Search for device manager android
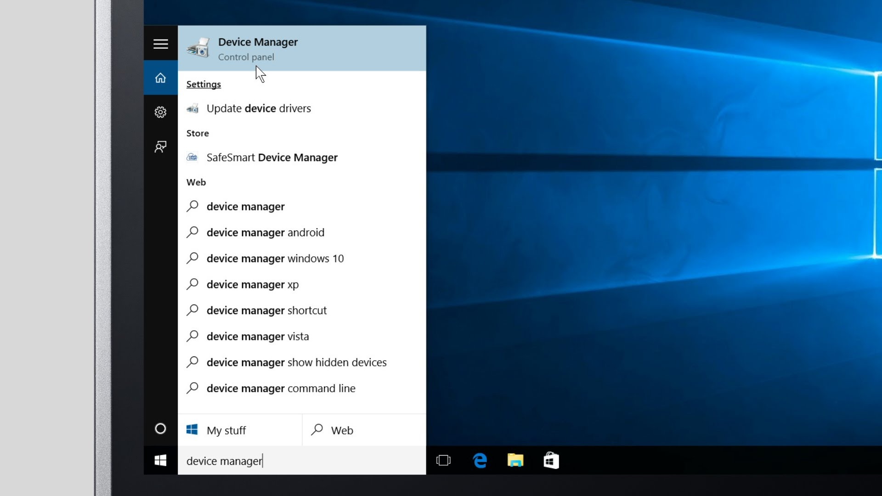The width and height of the screenshot is (882, 496). pyautogui.click(x=266, y=232)
